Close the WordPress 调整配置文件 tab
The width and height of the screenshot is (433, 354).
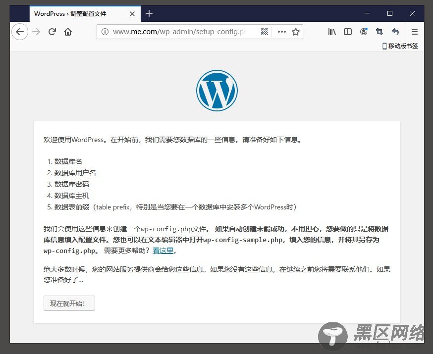(132, 14)
